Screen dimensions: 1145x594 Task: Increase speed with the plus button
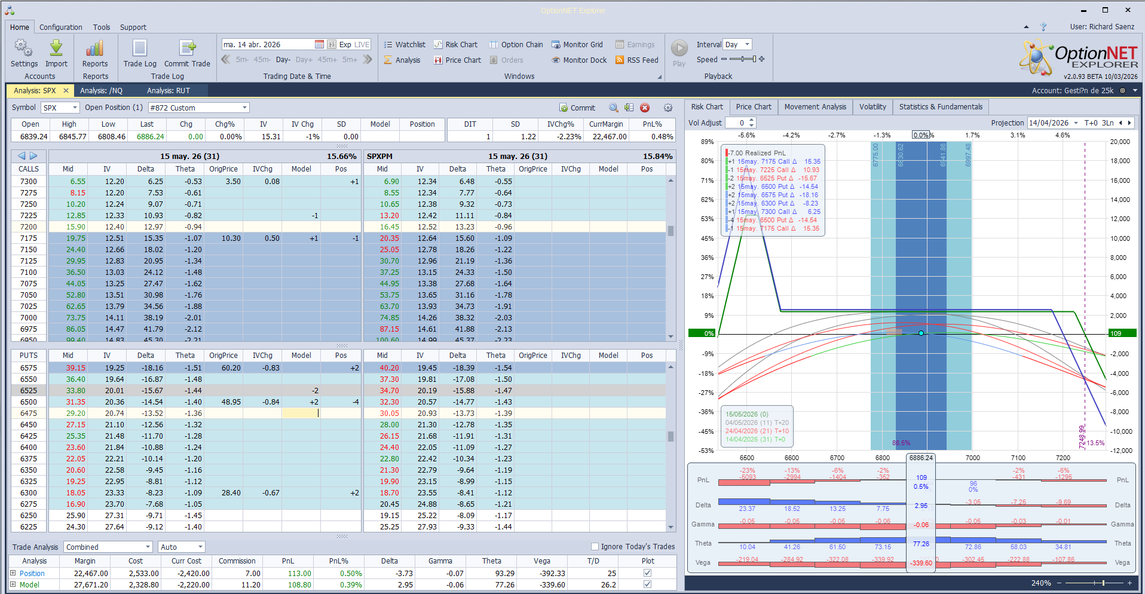coord(762,59)
